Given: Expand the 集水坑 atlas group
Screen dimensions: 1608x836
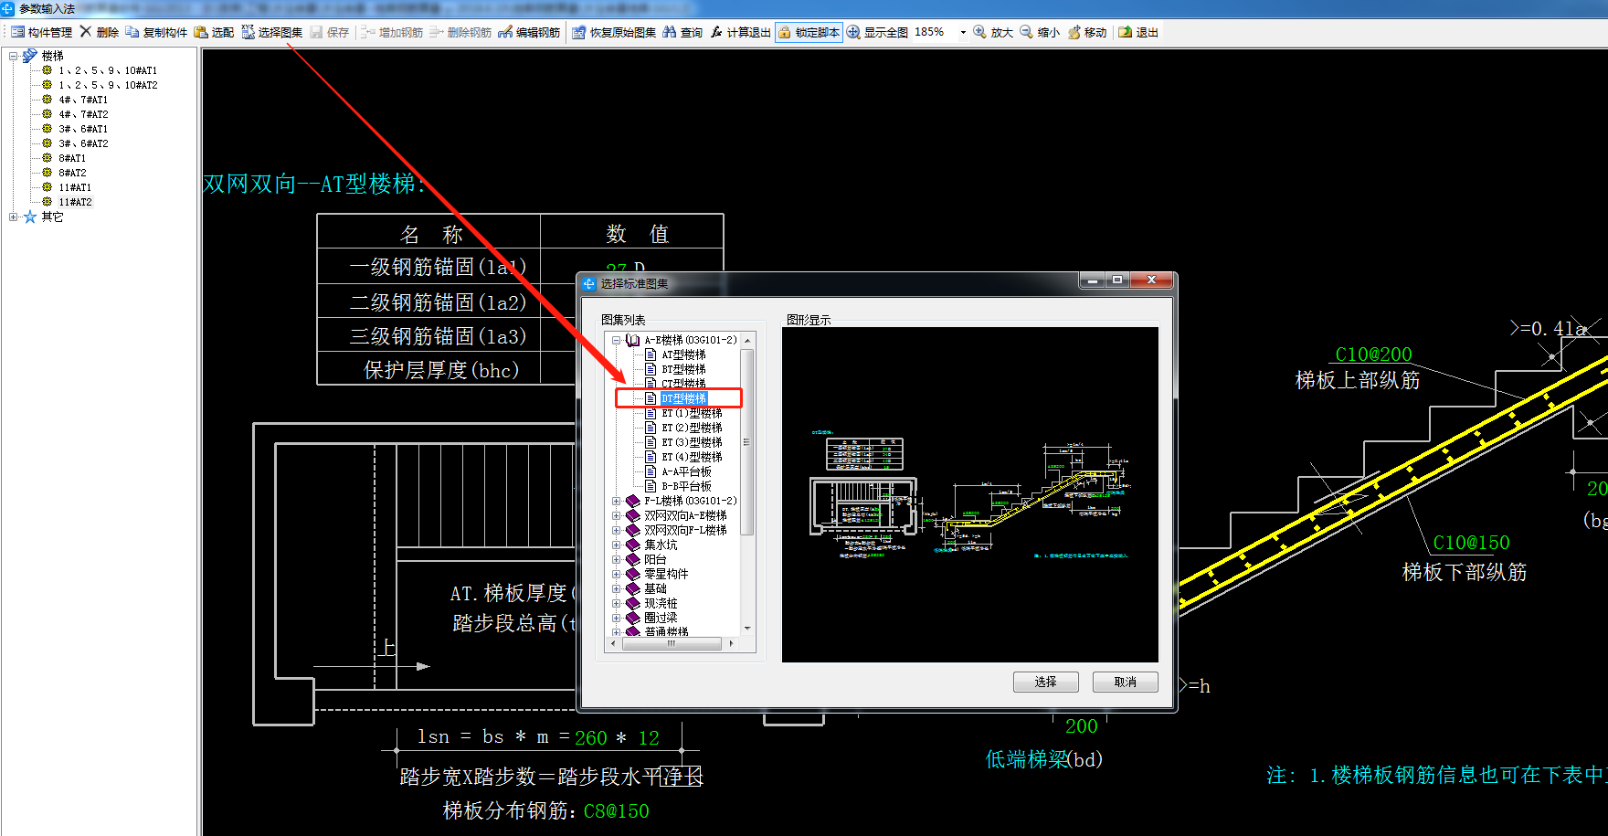Looking at the screenshot, I should point(617,545).
